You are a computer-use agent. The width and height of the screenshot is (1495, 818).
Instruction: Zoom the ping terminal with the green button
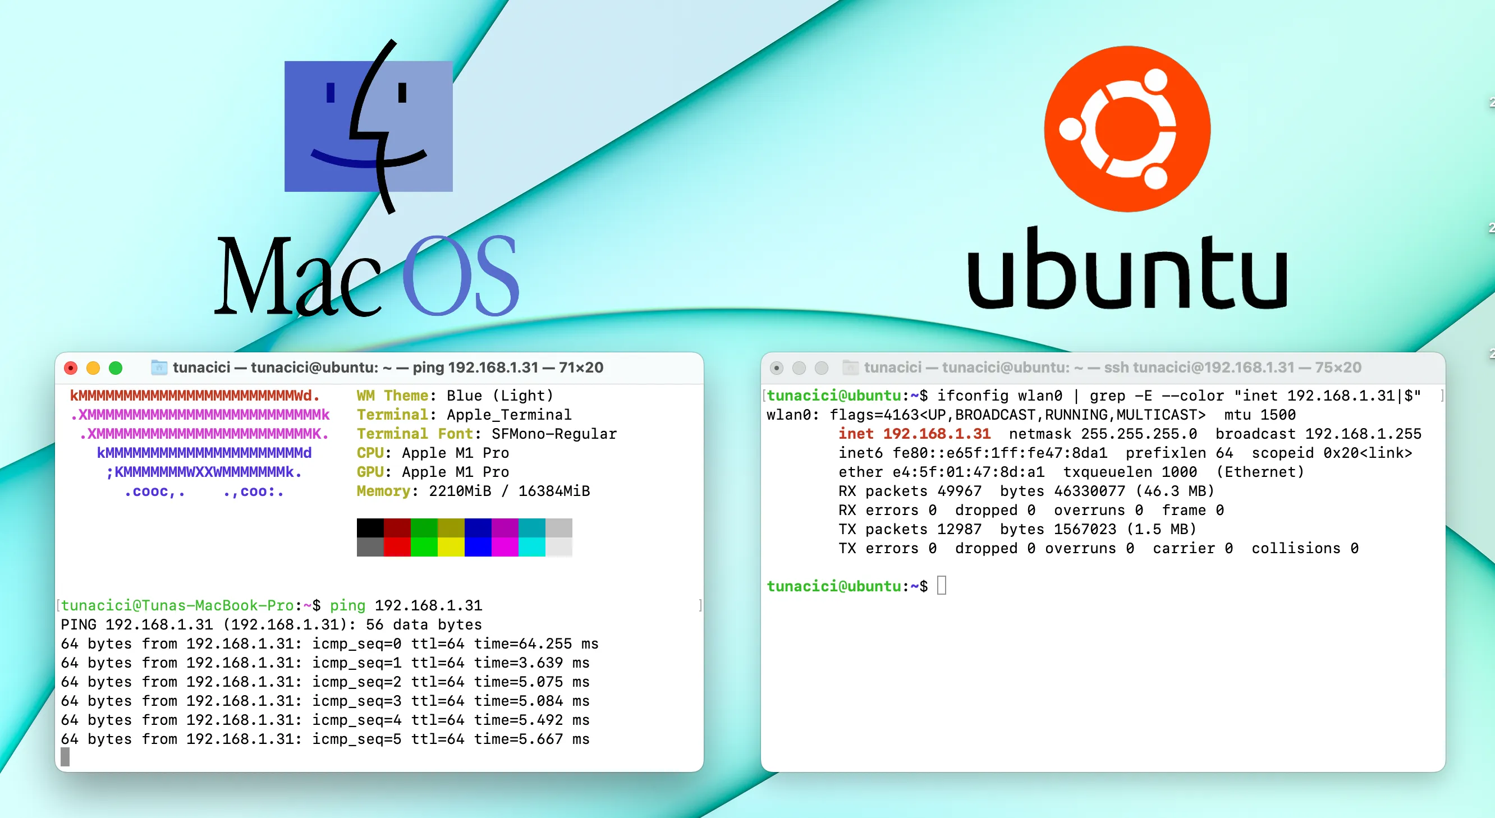point(116,368)
